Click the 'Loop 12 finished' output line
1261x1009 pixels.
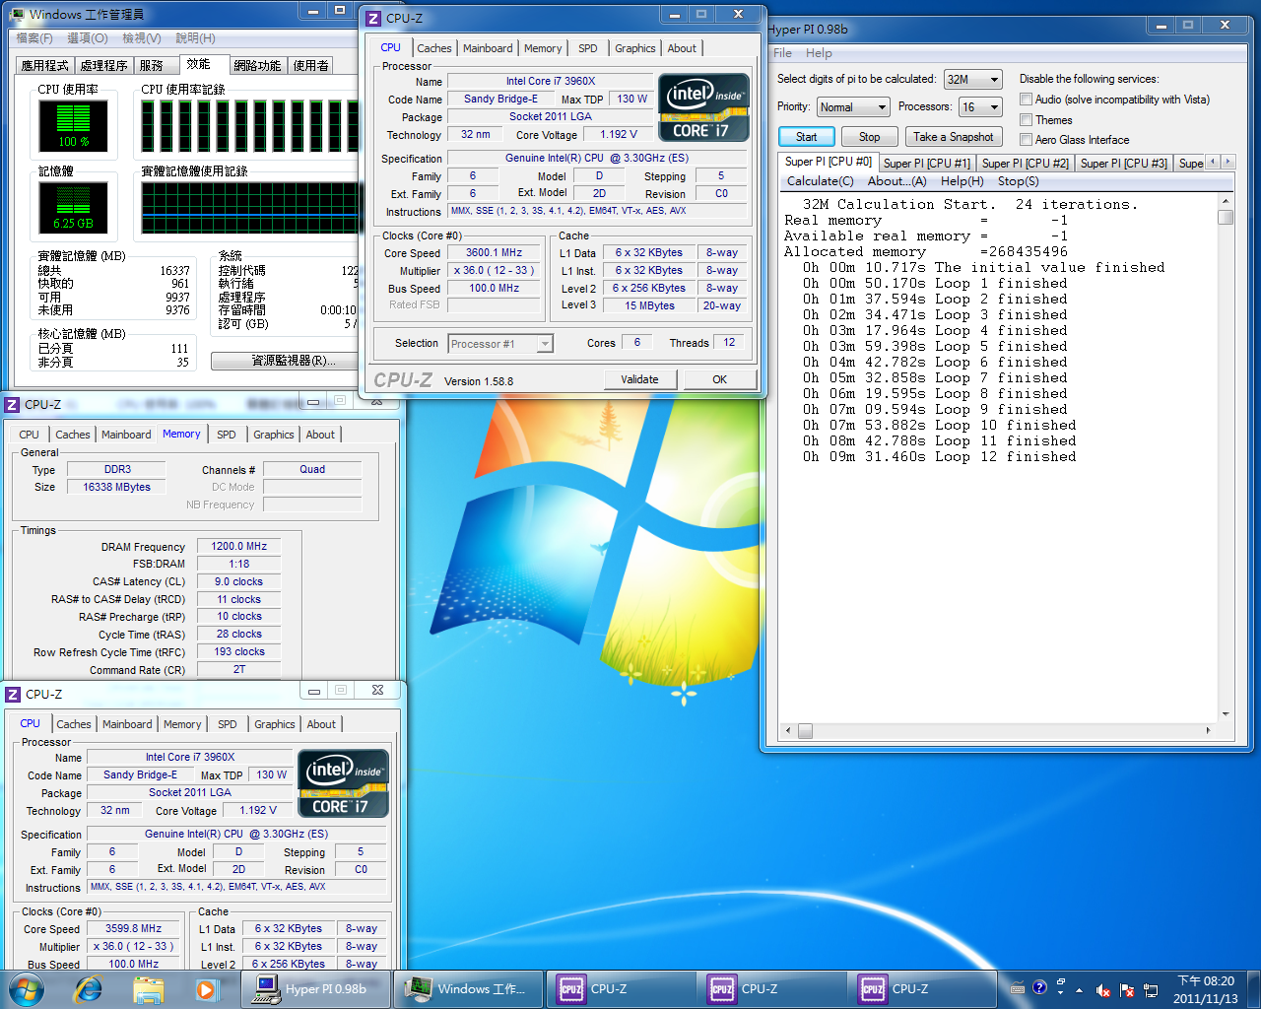click(x=939, y=456)
